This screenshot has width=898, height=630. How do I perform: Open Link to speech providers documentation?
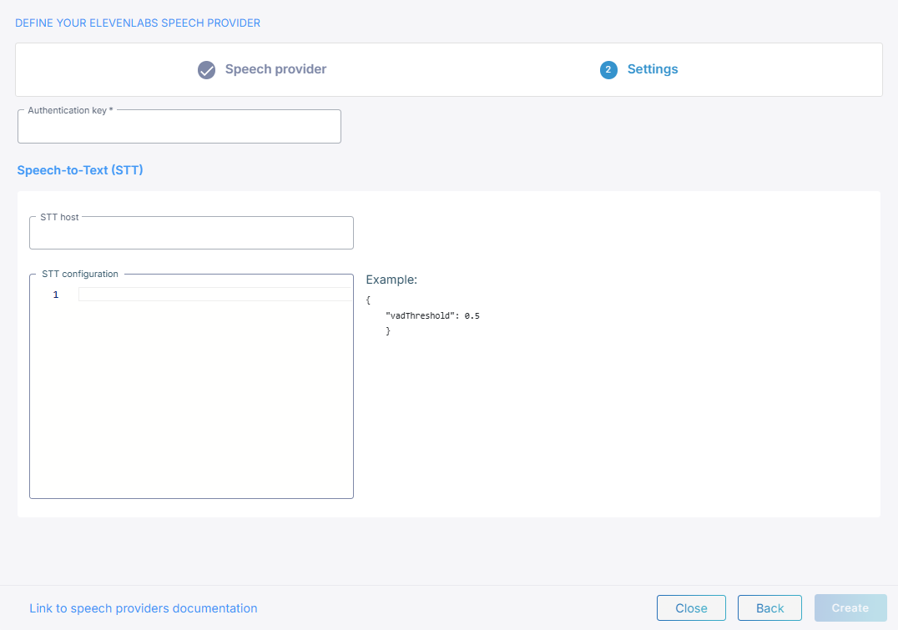coord(144,608)
